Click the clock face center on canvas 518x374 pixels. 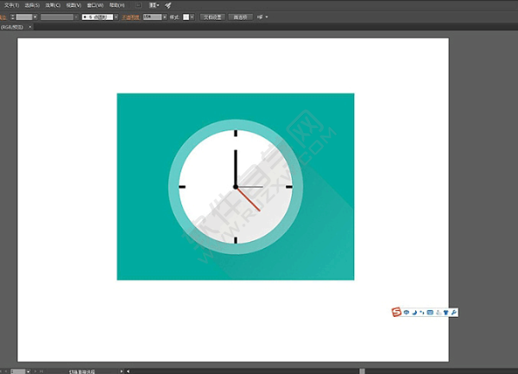point(235,187)
